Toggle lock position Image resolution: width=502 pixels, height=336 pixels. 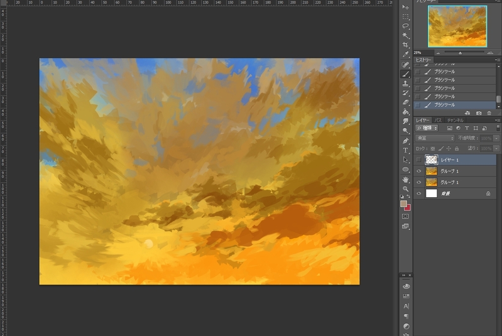[449, 148]
